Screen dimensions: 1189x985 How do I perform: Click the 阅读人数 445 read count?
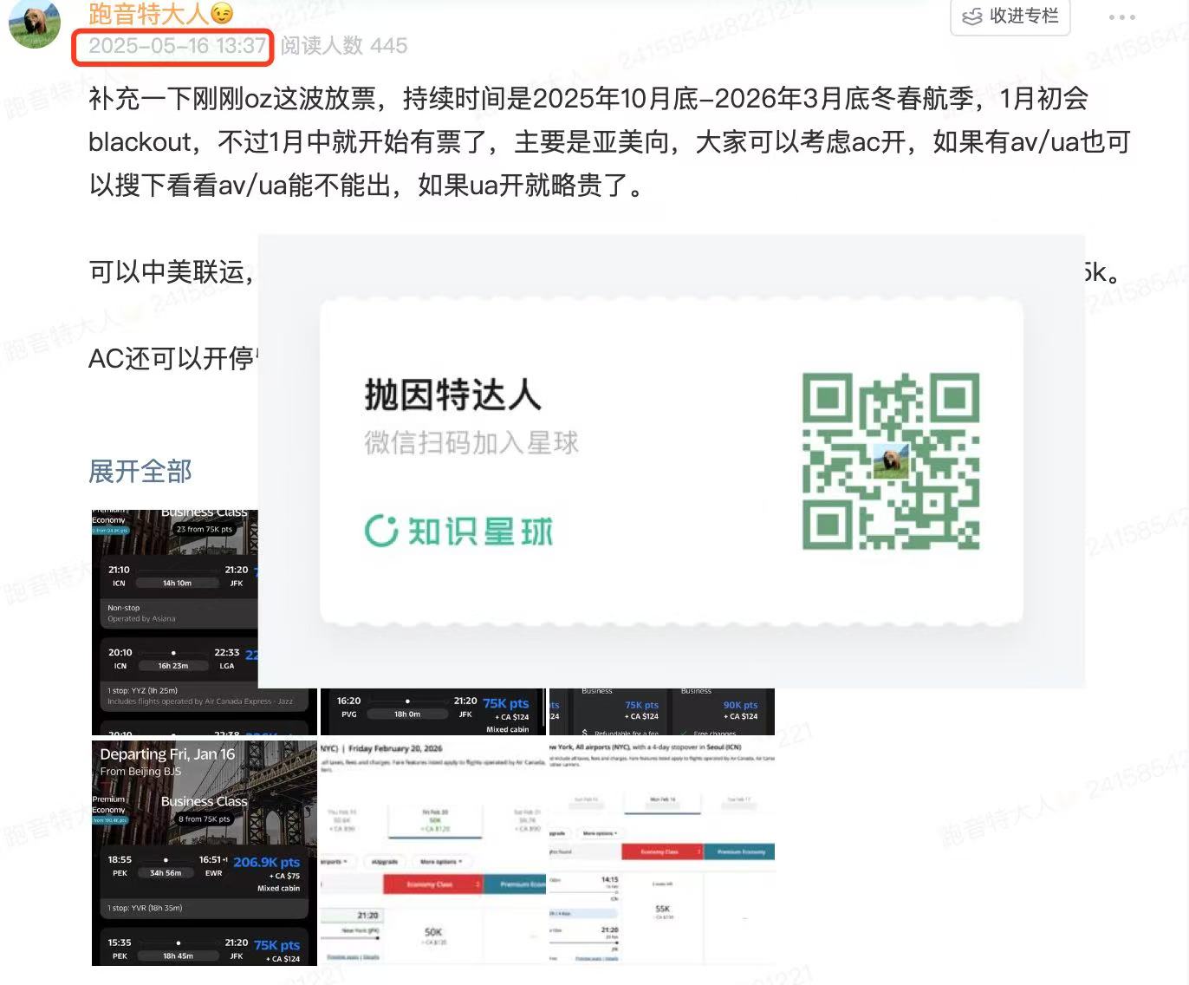(x=344, y=46)
